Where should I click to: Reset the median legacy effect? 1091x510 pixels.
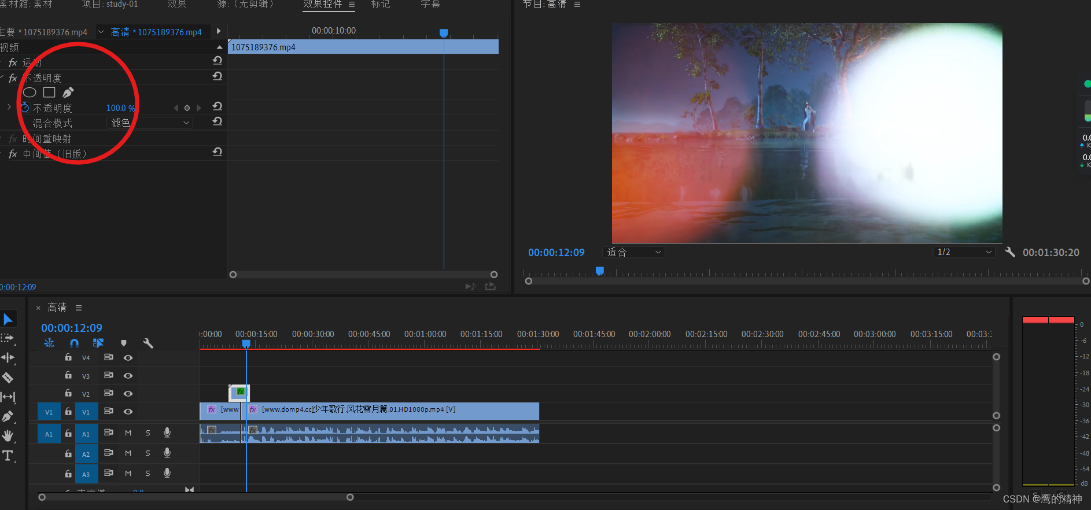pos(218,152)
